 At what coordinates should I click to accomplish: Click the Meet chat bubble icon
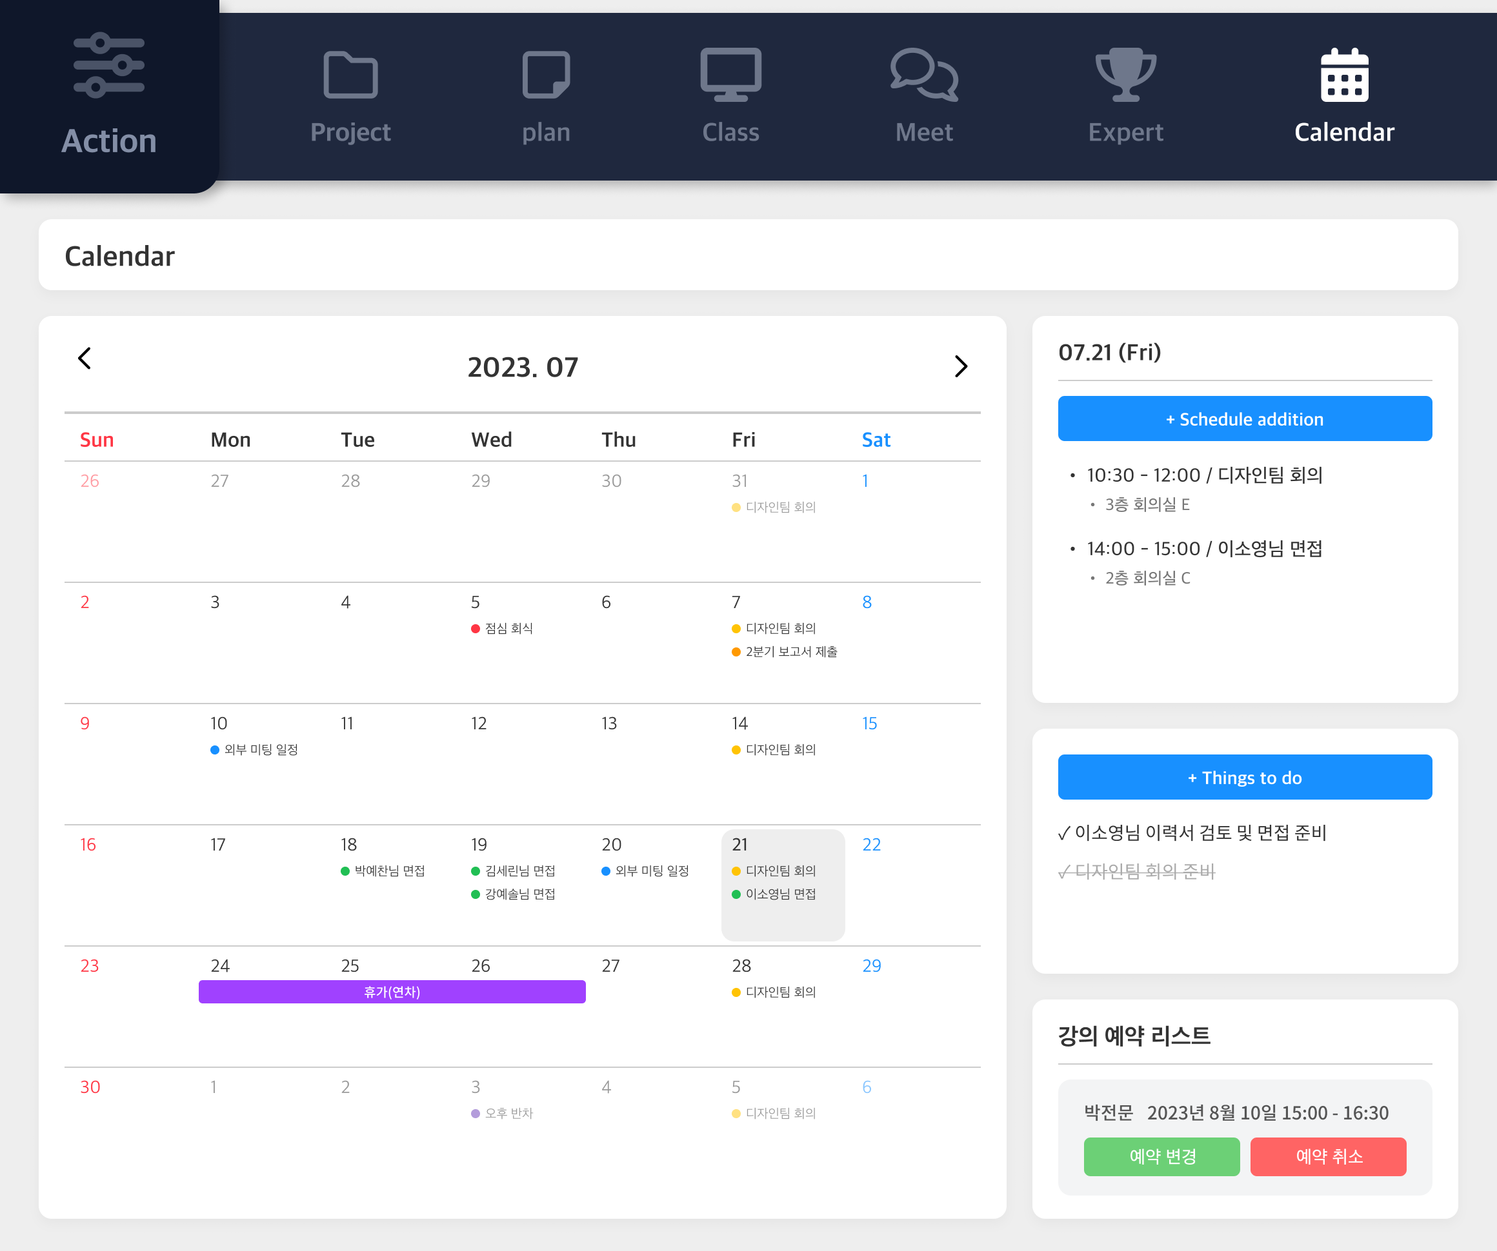pos(924,74)
